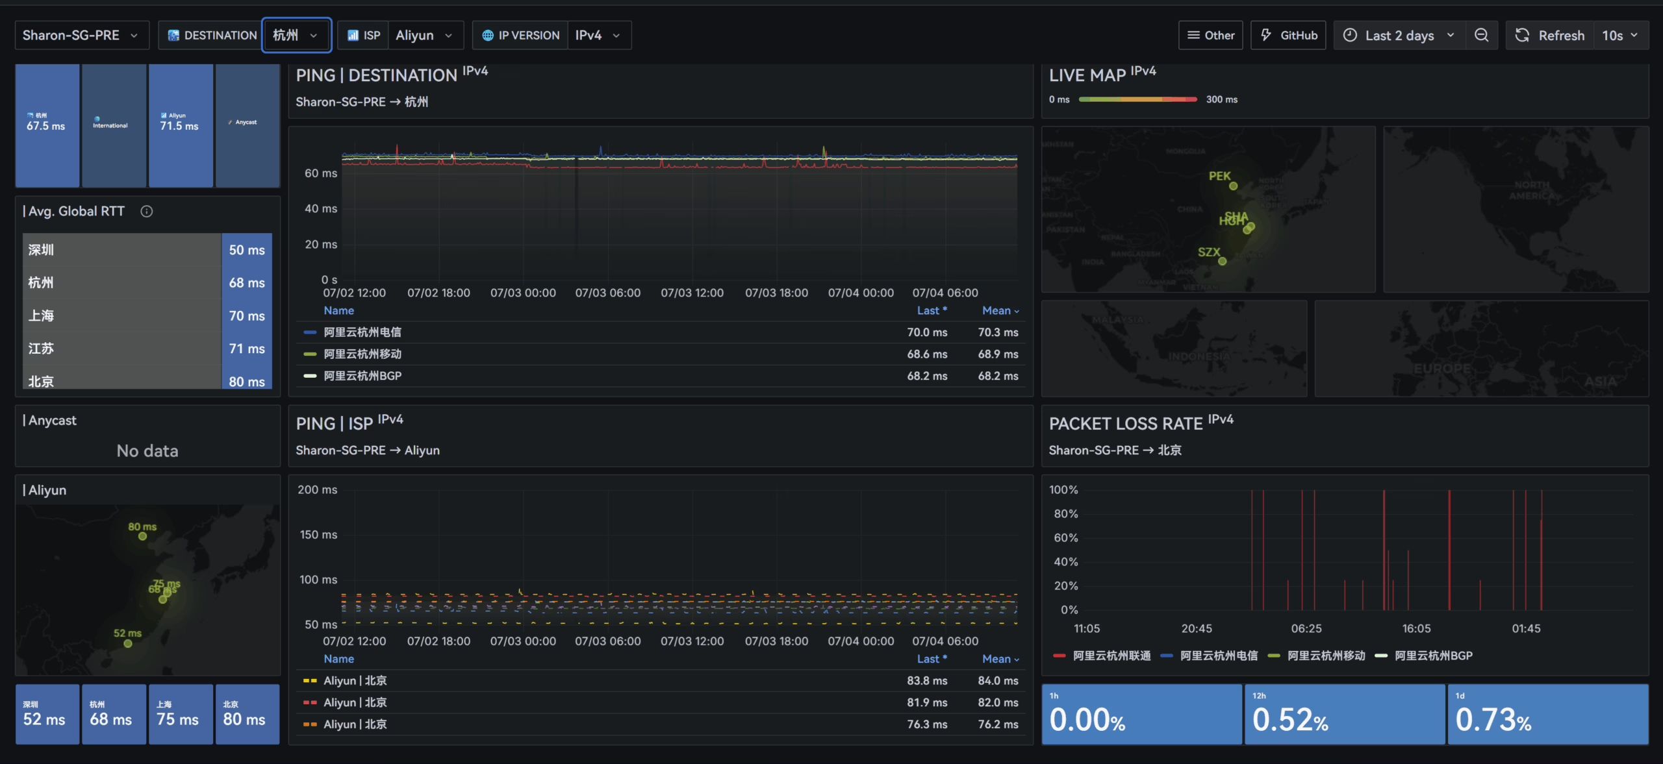Sort PING ISP legend by Name
Image resolution: width=1663 pixels, height=764 pixels.
click(339, 659)
